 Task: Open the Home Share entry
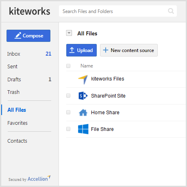point(105,113)
